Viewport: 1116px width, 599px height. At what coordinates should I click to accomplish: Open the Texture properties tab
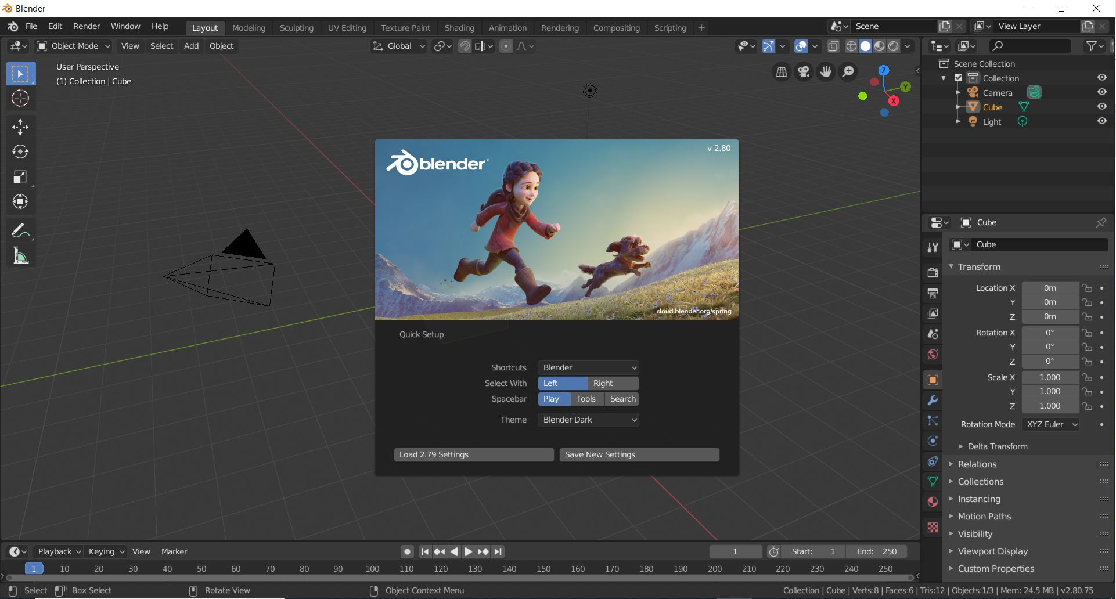933,527
